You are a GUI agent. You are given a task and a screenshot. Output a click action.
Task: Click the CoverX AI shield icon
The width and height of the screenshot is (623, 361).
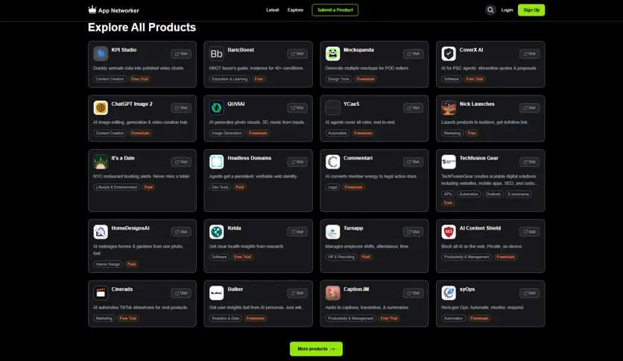tap(449, 53)
